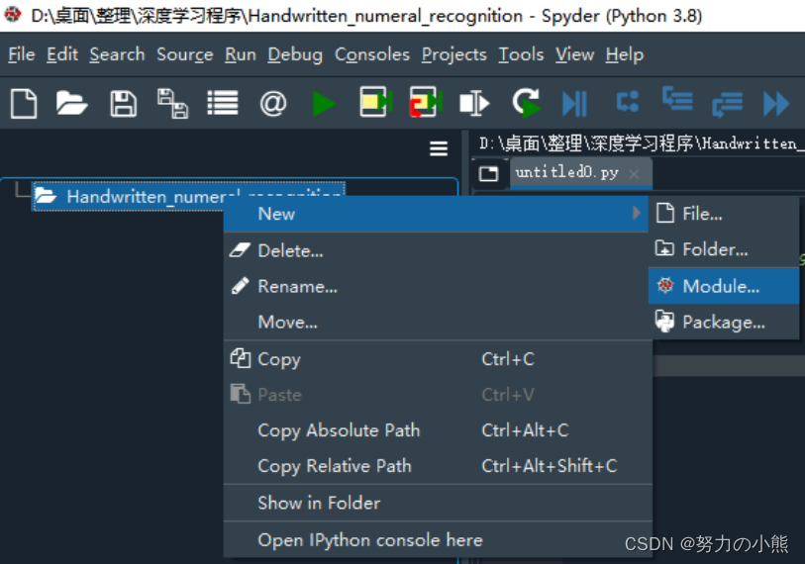Open the Run menu
Viewport: 805px width, 564px height.
[241, 54]
